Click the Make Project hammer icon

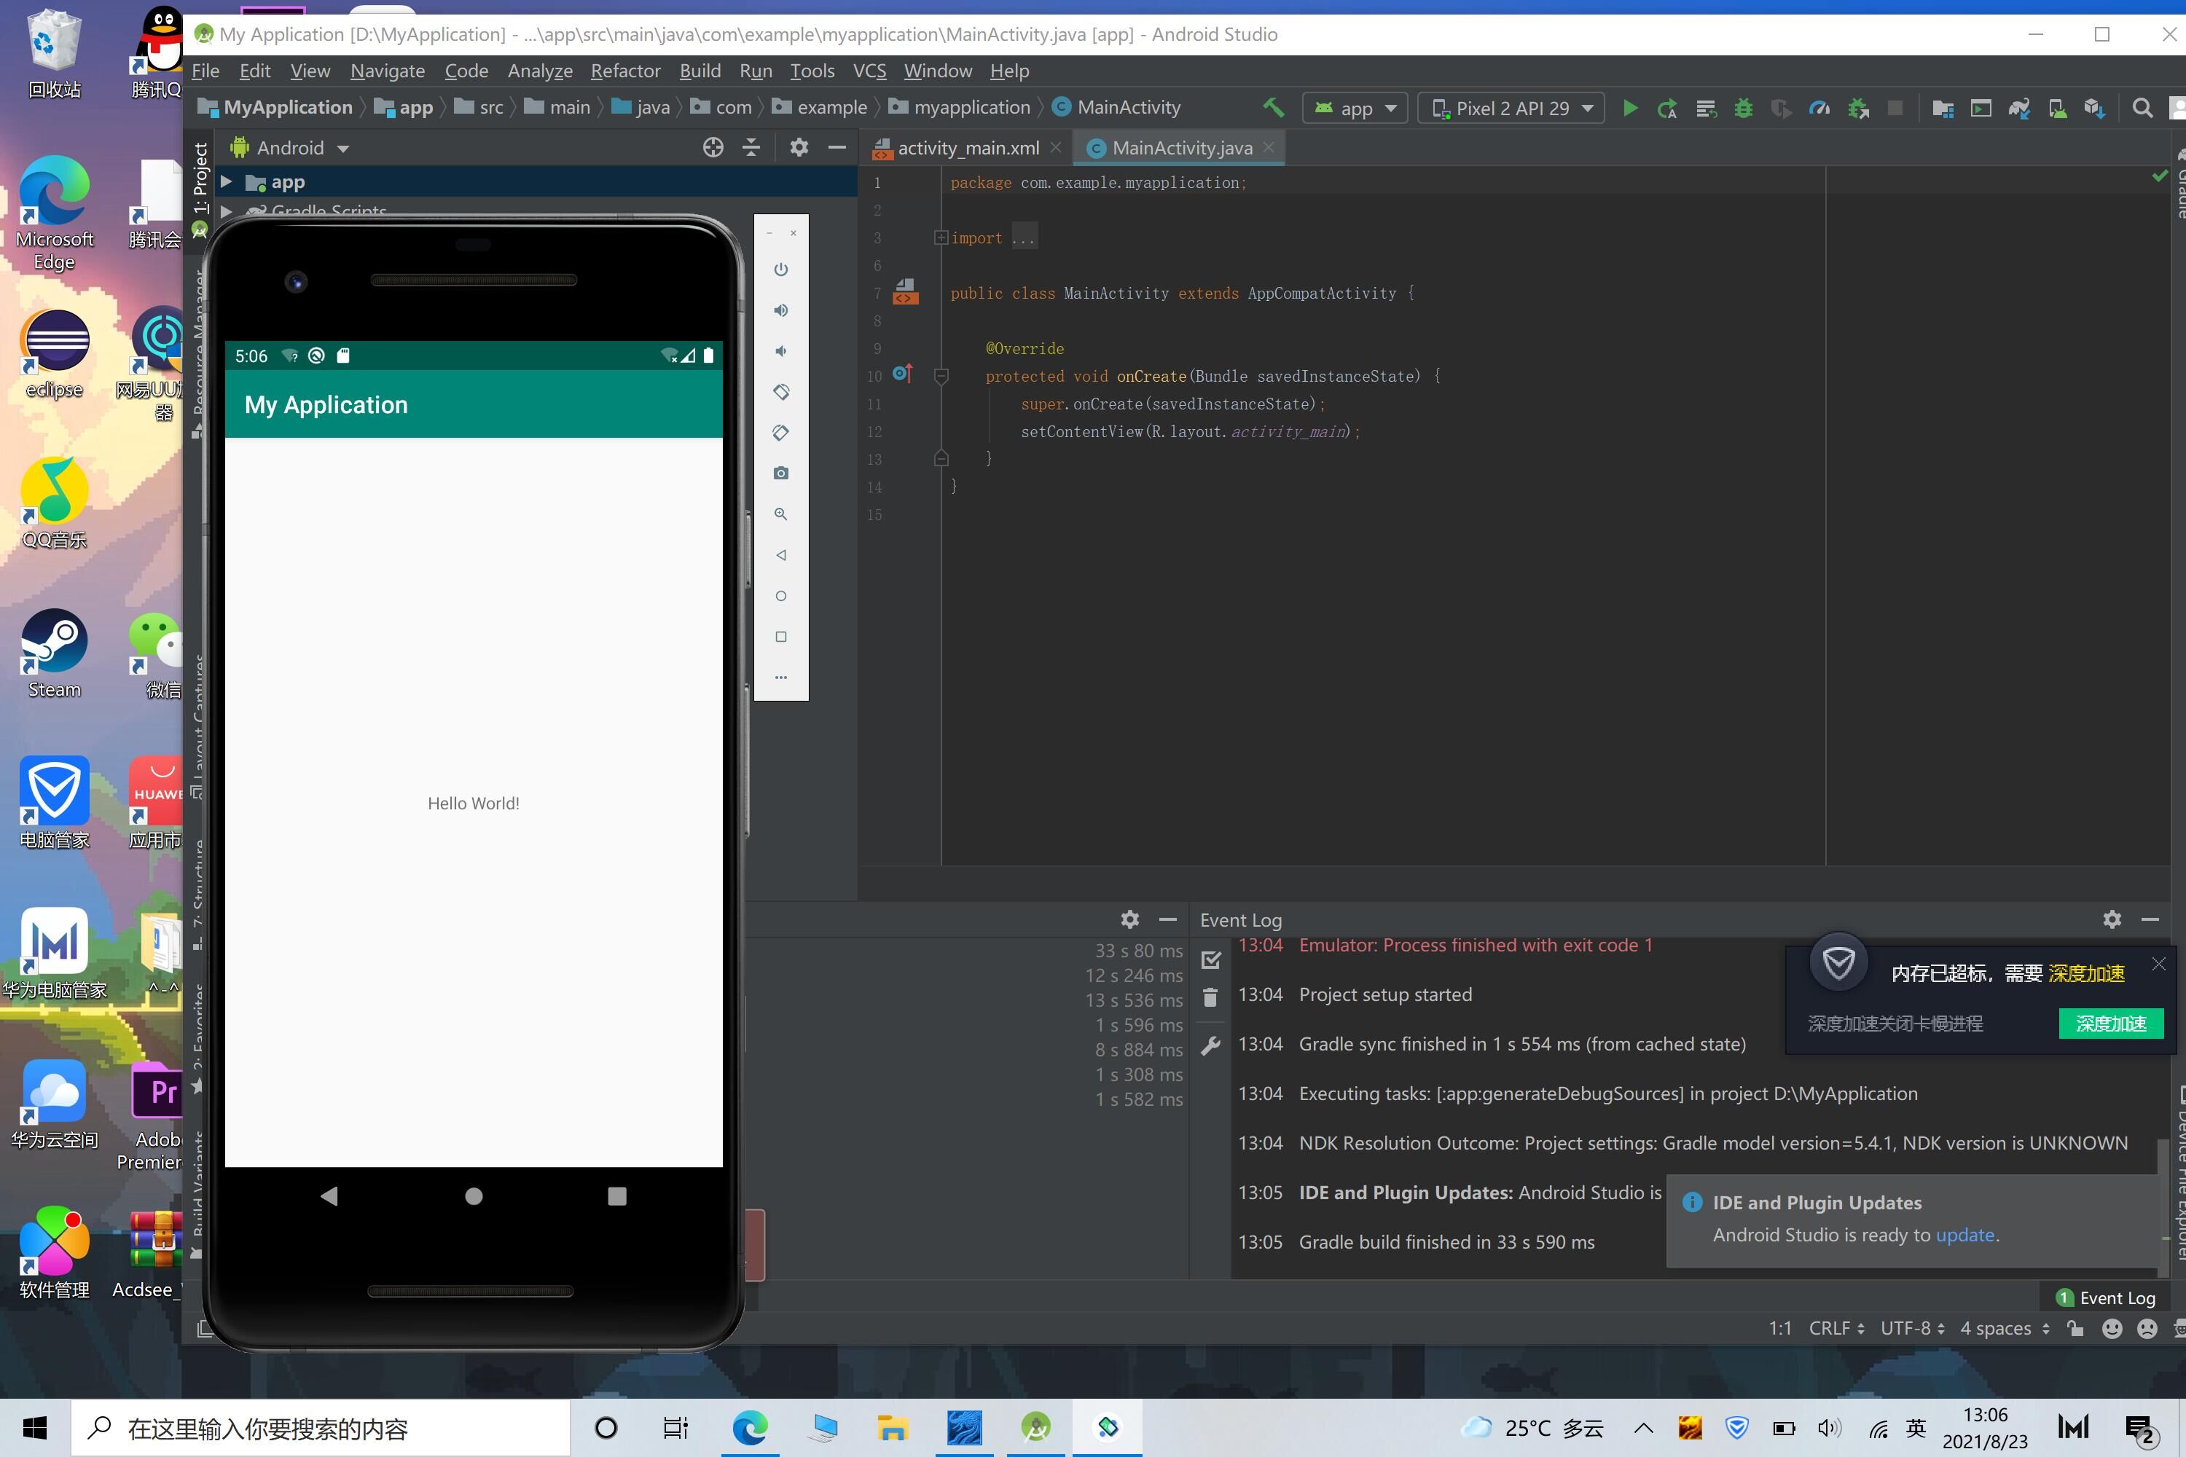pyautogui.click(x=1273, y=108)
